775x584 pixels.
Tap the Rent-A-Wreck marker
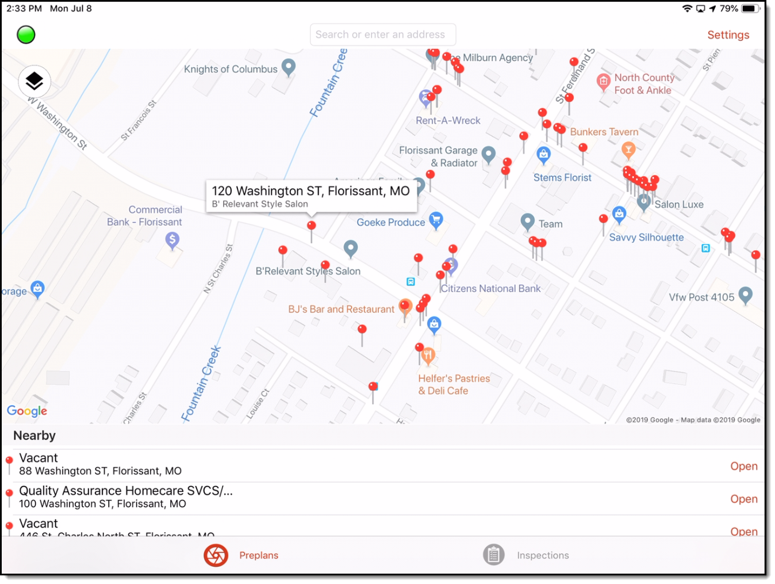click(x=425, y=99)
